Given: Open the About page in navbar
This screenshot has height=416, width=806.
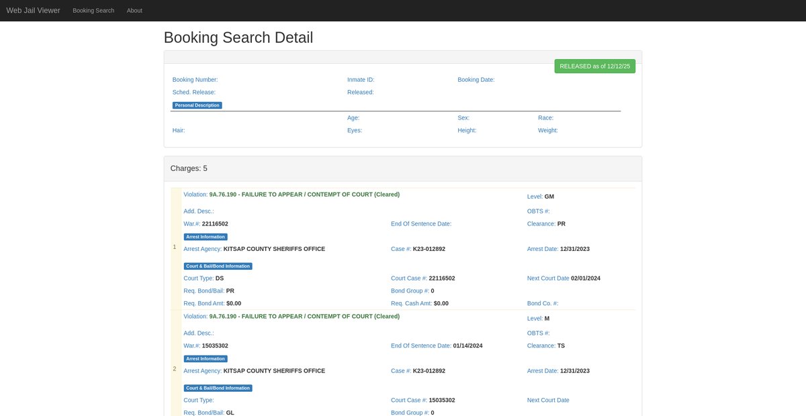Looking at the screenshot, I should 134,11.
